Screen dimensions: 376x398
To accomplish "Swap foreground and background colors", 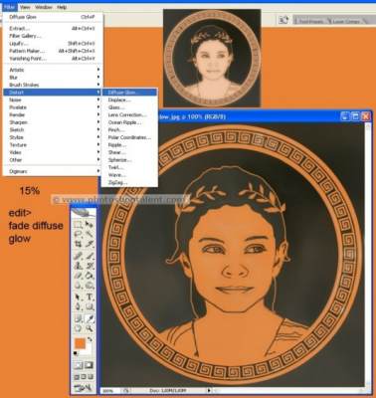I will pyautogui.click(x=90, y=339).
